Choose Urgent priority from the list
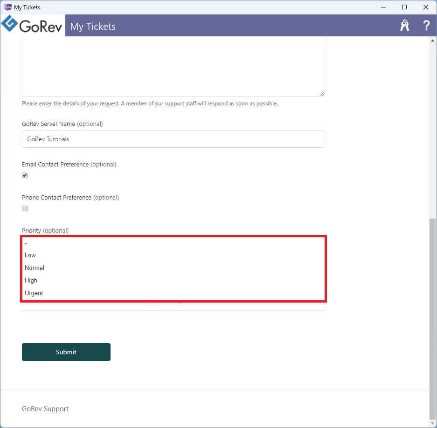 pos(173,293)
